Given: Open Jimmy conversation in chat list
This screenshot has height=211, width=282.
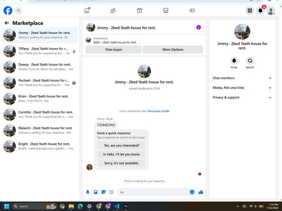Looking at the screenshot, I should (39, 35).
